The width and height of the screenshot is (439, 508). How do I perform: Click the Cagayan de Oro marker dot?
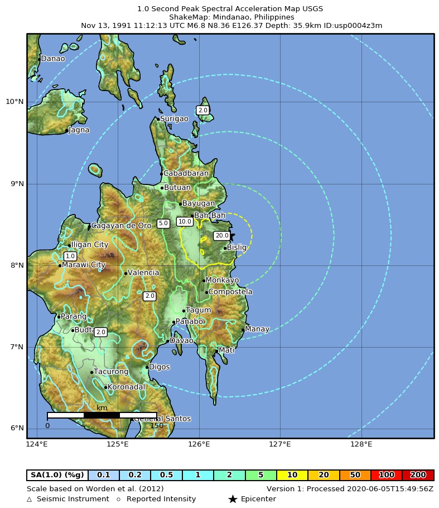(89, 226)
